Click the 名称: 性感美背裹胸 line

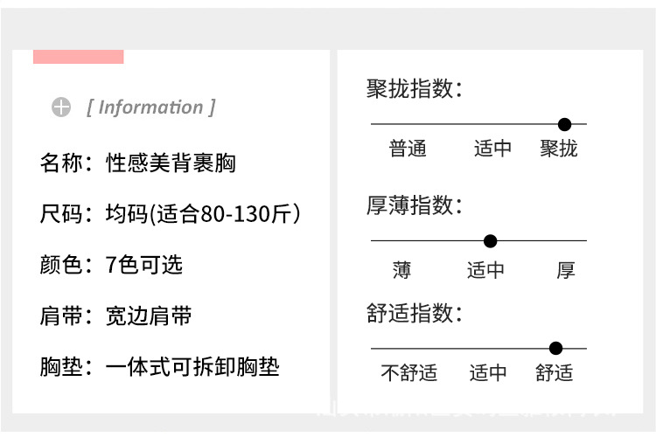point(138,163)
